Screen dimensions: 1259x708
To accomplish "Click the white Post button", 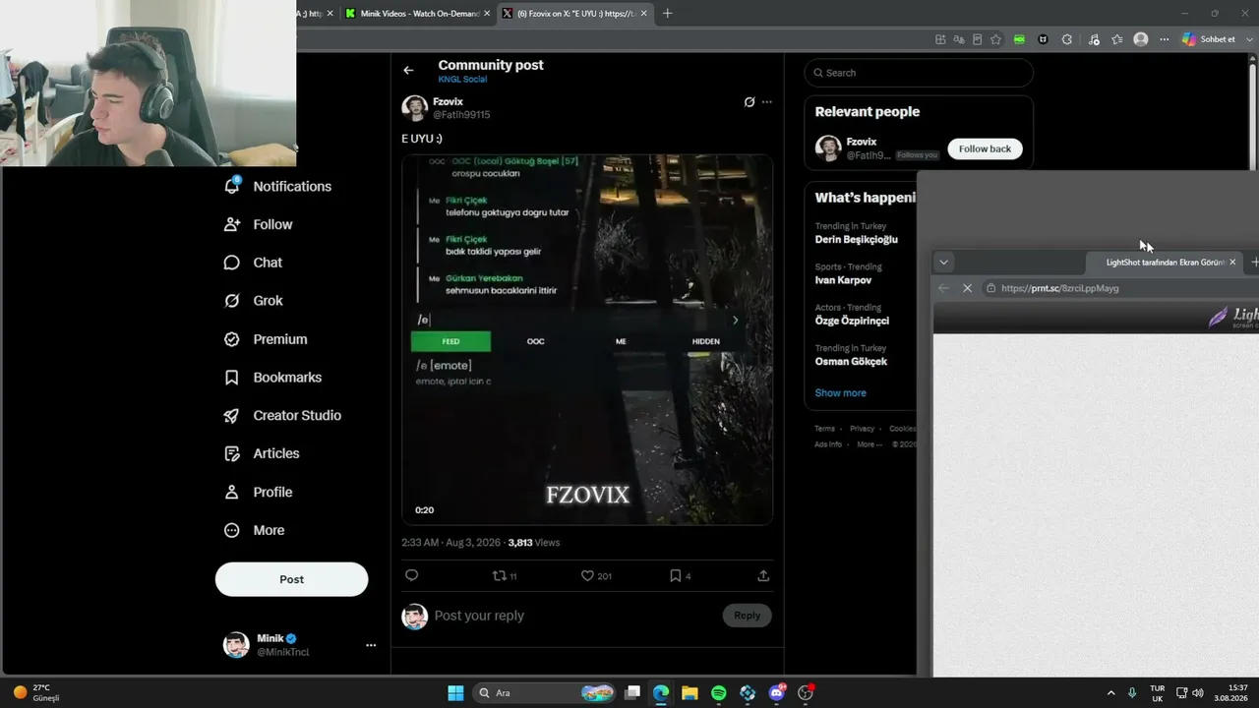I will click(x=291, y=579).
